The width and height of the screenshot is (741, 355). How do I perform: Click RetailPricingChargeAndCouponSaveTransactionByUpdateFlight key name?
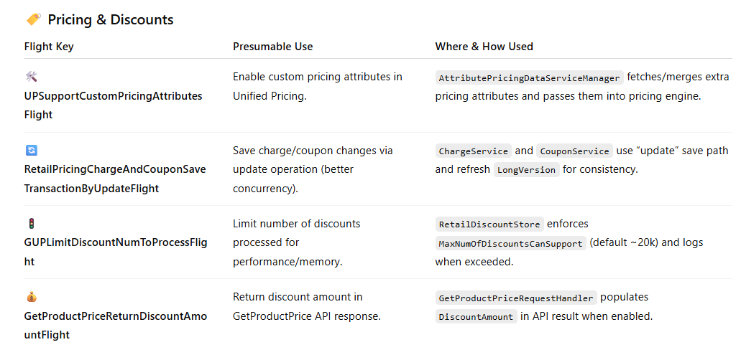pyautogui.click(x=115, y=179)
